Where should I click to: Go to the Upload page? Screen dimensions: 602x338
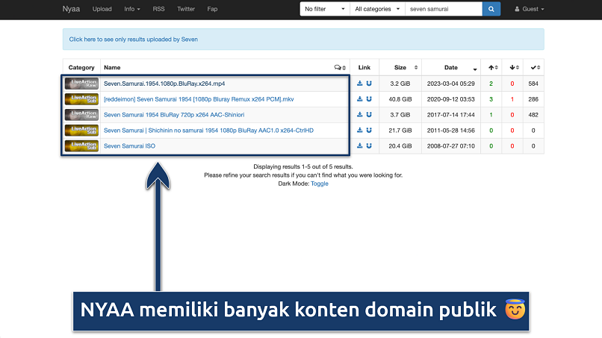(102, 10)
